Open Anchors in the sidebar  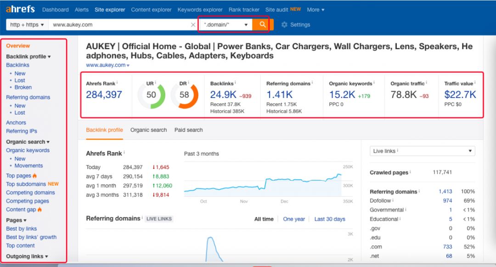click(16, 122)
